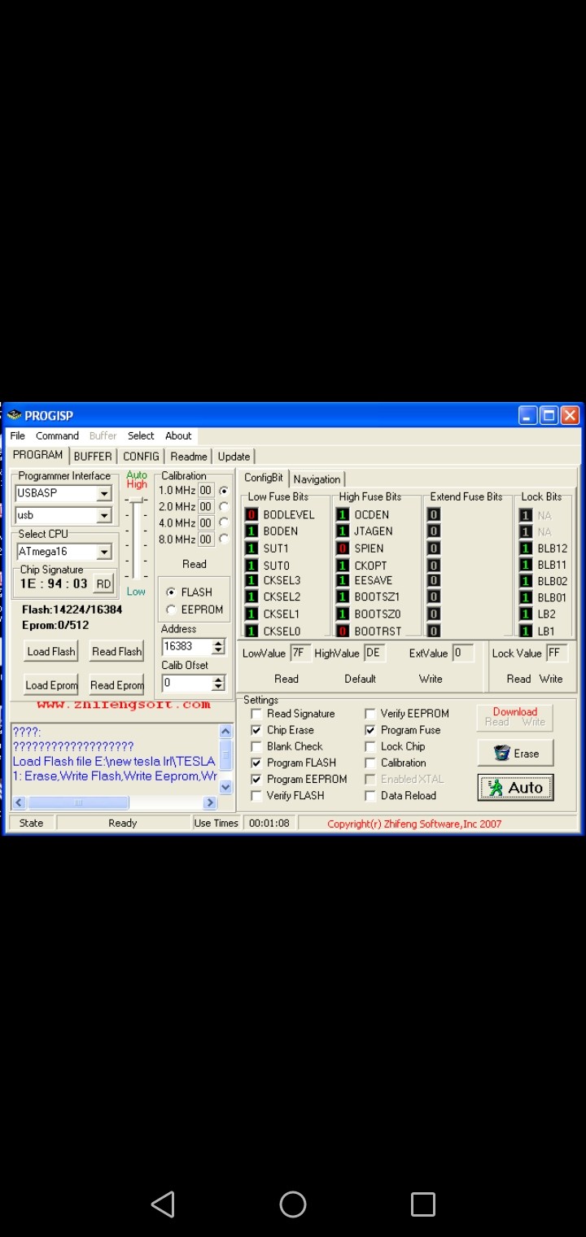Screen dimensions: 586x1237
Task: Switch to the CONFIG tab
Action: tap(141, 457)
